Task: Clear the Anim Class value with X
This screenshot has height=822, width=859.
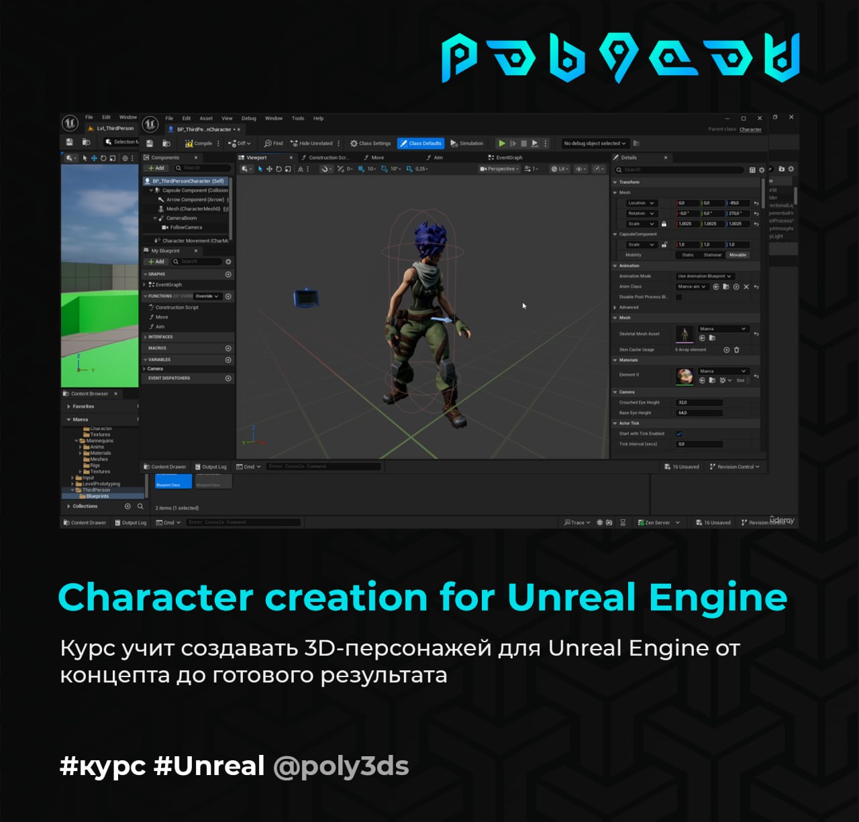Action: point(746,287)
